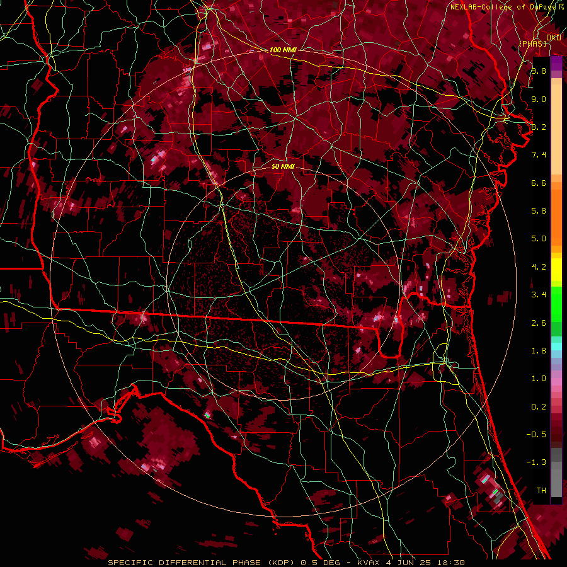Image resolution: width=567 pixels, height=567 pixels.
Task: Click the 0.2 value on color scale
Action: pos(539,407)
